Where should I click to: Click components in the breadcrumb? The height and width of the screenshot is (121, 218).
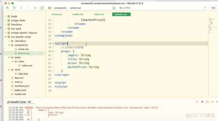point(60,8)
